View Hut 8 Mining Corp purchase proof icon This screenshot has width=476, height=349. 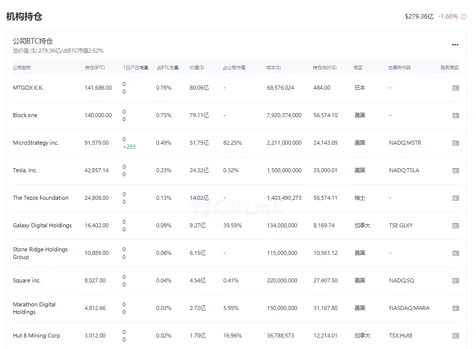click(455, 336)
